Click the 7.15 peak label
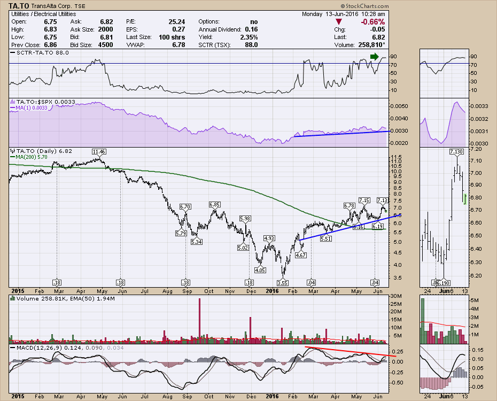 pos(364,200)
